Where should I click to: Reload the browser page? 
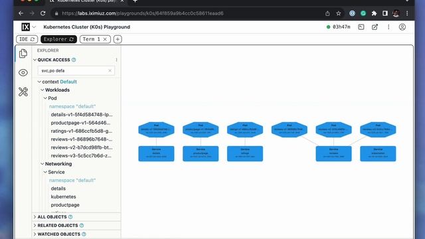click(42, 13)
